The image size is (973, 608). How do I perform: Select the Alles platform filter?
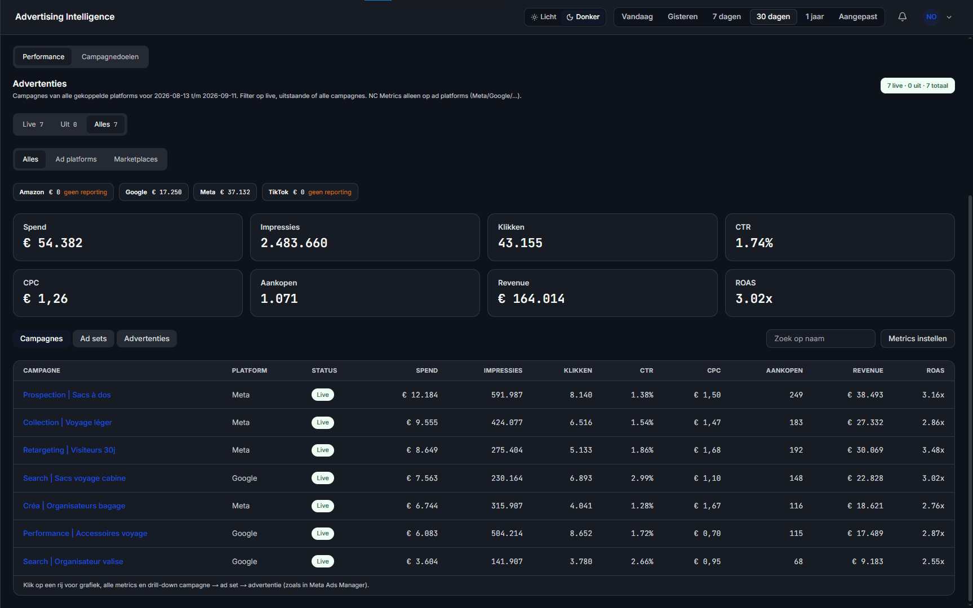[30, 159]
